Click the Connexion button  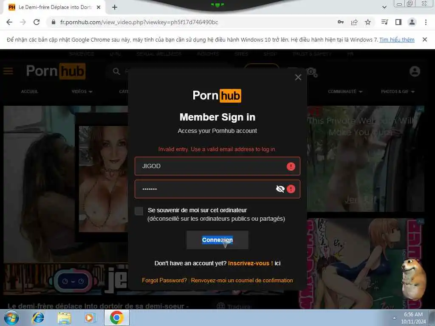click(x=217, y=240)
